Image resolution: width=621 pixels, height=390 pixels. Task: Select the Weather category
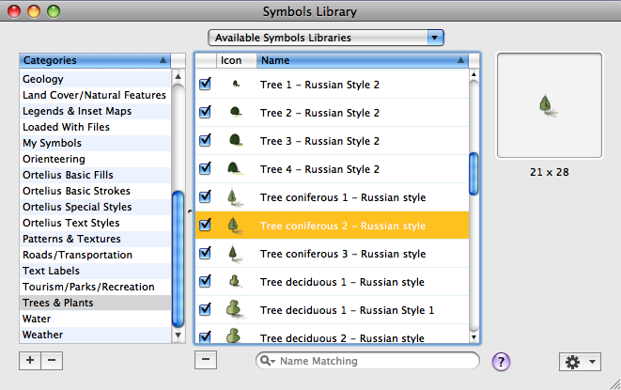coord(43,335)
